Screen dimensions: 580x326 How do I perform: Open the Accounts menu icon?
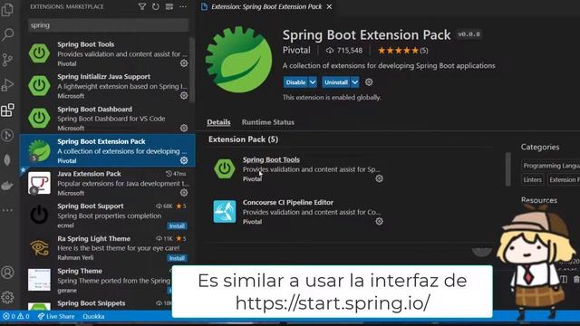(7, 273)
